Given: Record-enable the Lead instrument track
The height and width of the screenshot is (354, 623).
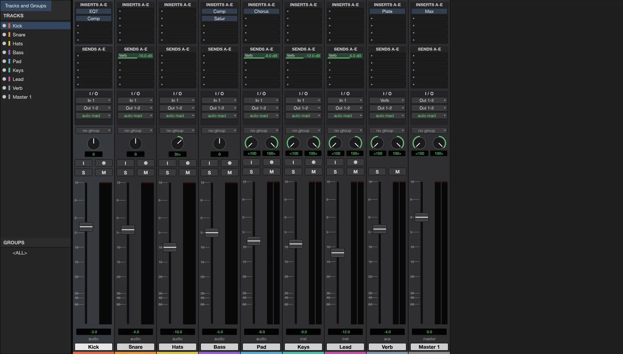Looking at the screenshot, I should point(355,162).
